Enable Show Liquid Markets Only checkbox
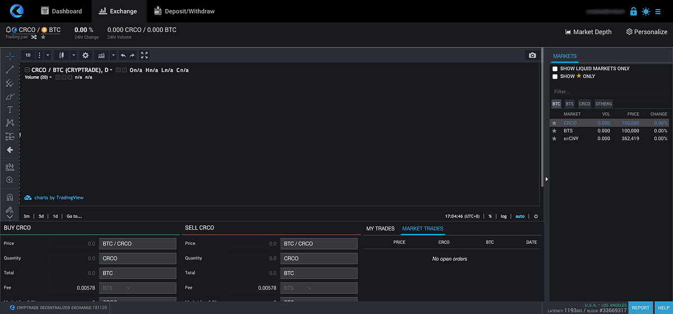673x314 pixels. (555, 68)
